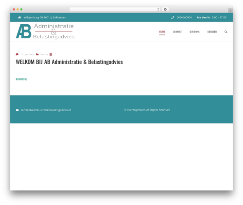The height and width of the screenshot is (205, 243).
Task: Open the DIENSTEN menu item
Action: point(212,32)
